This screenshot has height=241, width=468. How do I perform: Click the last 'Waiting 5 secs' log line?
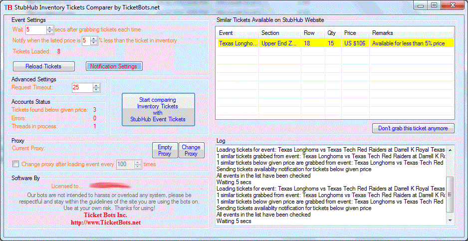tap(234, 221)
